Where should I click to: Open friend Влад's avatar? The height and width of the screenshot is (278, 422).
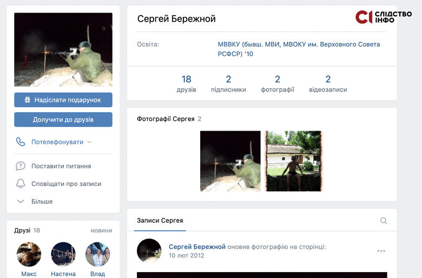[97, 254]
